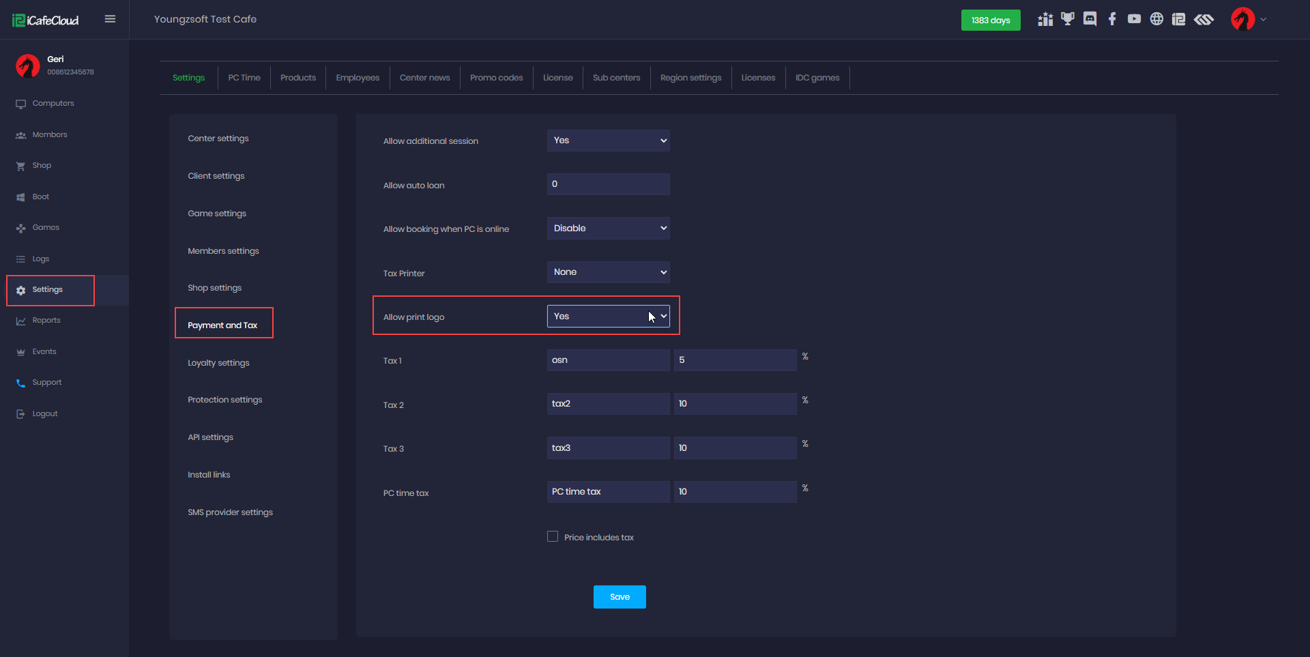
Task: Open Computers in the left sidebar
Action: pos(53,104)
